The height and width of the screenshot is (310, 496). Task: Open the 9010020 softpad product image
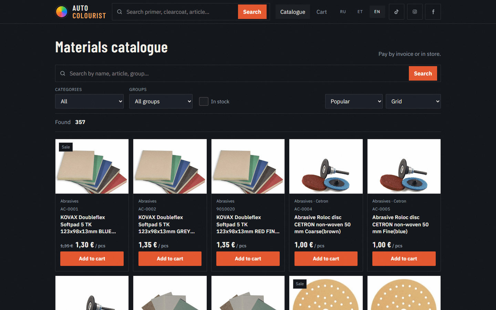tap(248, 166)
